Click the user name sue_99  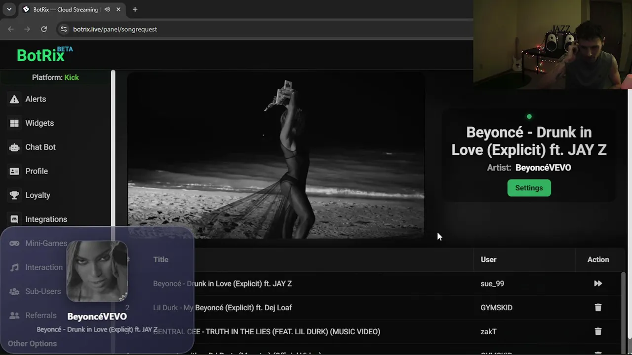point(492,284)
